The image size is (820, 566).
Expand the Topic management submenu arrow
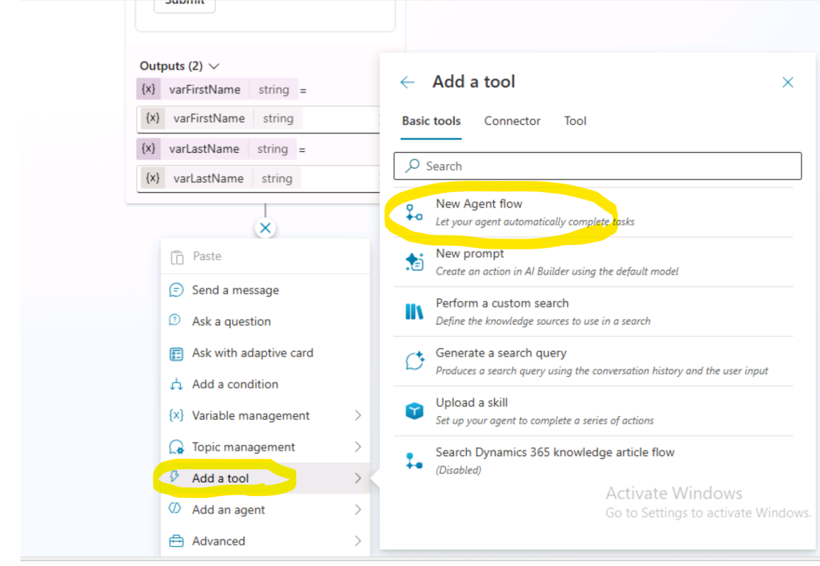point(358,447)
